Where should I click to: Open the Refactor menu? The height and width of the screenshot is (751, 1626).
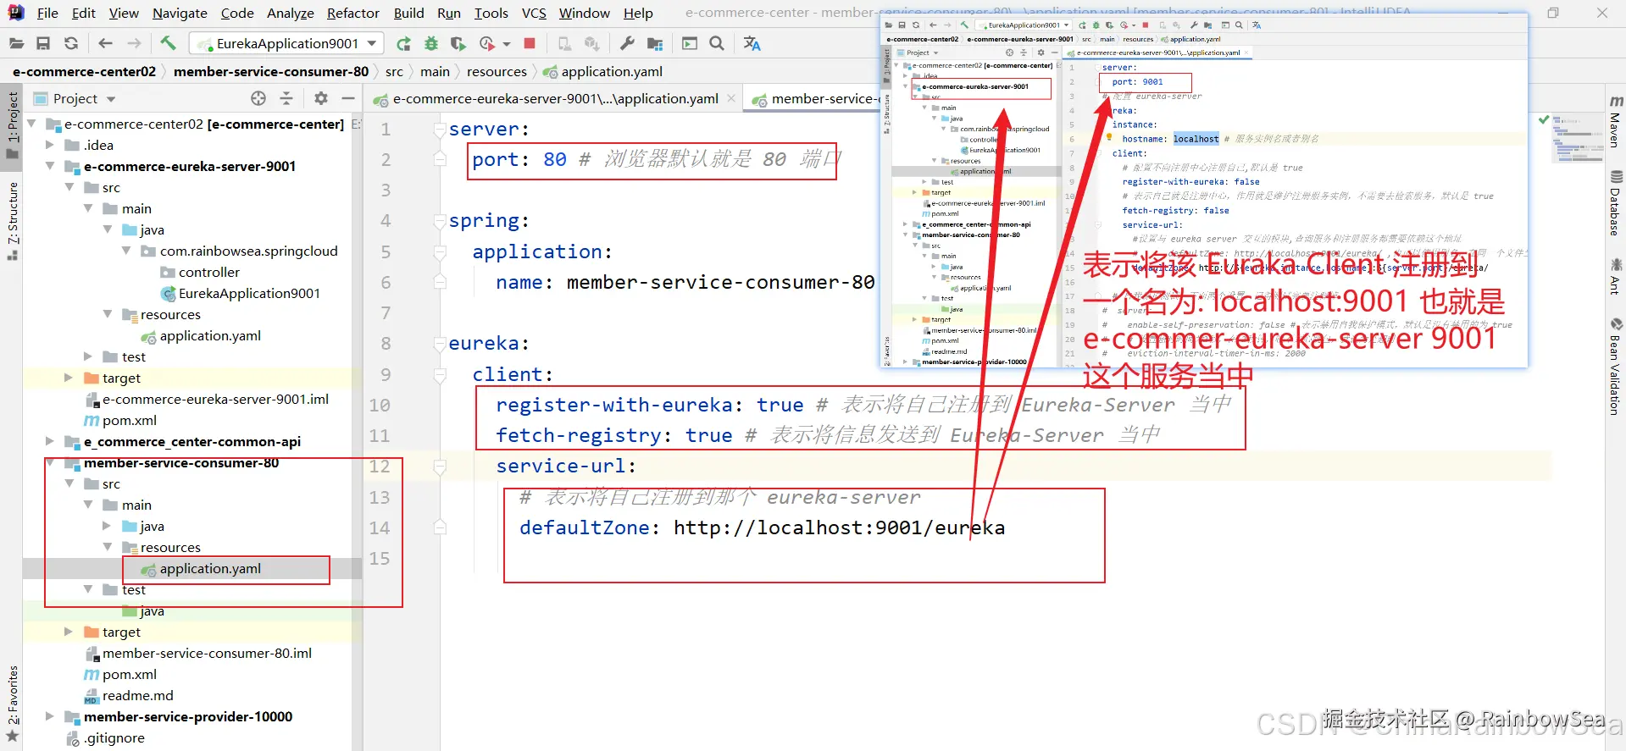[352, 13]
